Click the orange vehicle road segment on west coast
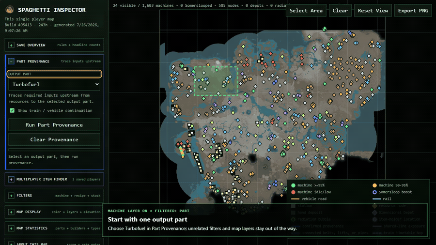This screenshot has width=436, height=245. click(182, 152)
